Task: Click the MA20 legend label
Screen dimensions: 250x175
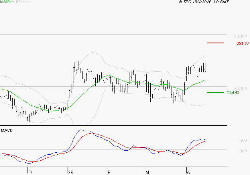Action: click(x=5, y=2)
